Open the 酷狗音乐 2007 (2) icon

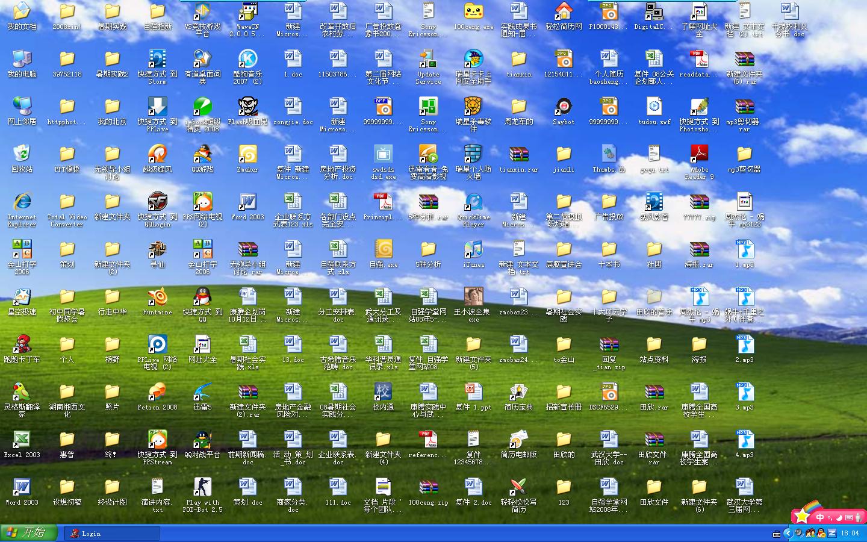247,67
